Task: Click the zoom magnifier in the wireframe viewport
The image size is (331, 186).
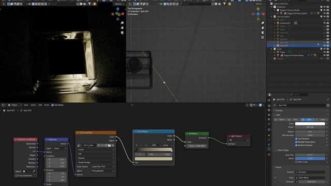Action: (263, 23)
